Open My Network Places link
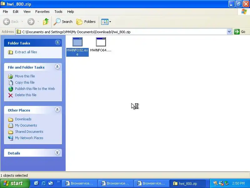The width and height of the screenshot is (250, 188). pyautogui.click(x=29, y=138)
